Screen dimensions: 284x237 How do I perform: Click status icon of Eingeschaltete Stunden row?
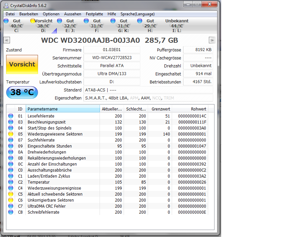click(x=11, y=146)
